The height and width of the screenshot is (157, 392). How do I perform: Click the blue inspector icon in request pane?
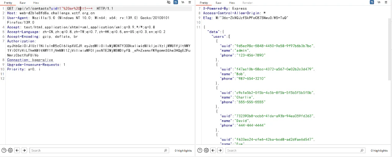176,2
